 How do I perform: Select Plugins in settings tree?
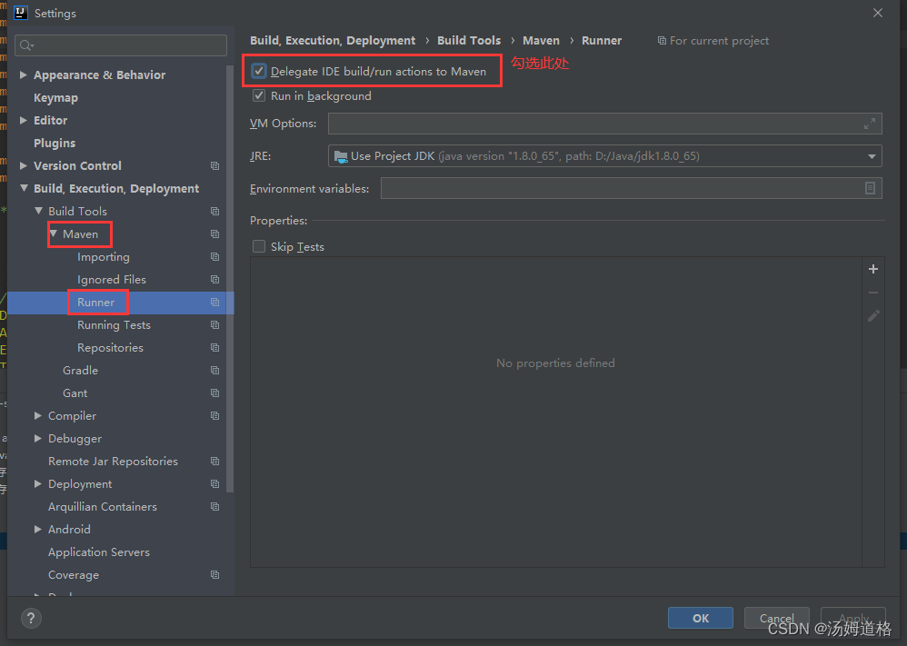pyautogui.click(x=55, y=143)
